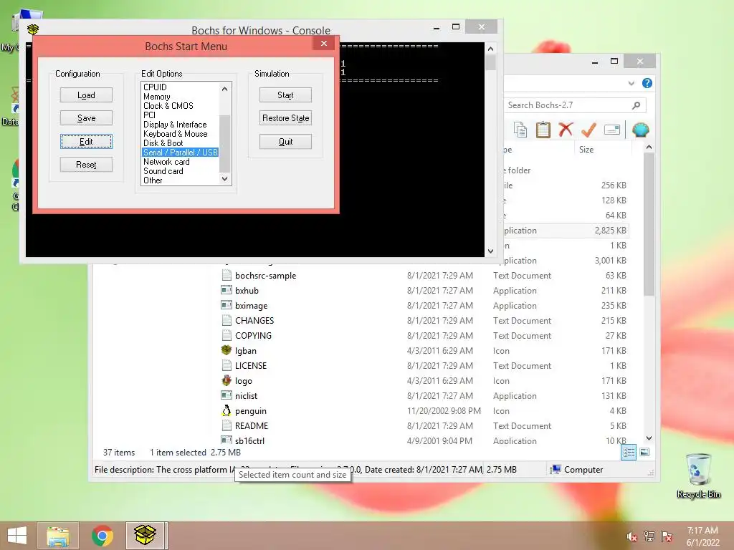734x550 pixels.
Task: Click the Reset configuration button
Action: pyautogui.click(x=86, y=164)
